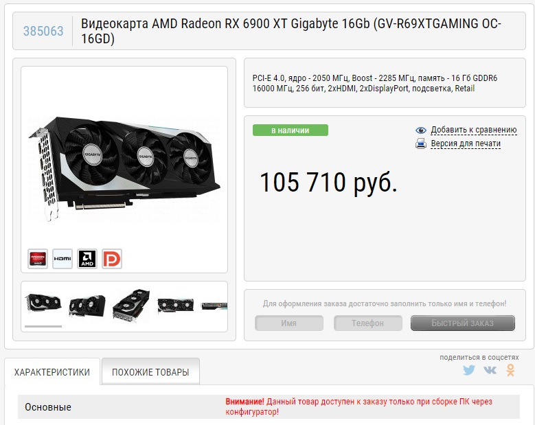
Task: Switch to the Похожие товары tab
Action: (x=150, y=372)
